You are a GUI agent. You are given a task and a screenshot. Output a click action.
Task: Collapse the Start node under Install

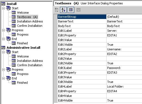[3, 8]
